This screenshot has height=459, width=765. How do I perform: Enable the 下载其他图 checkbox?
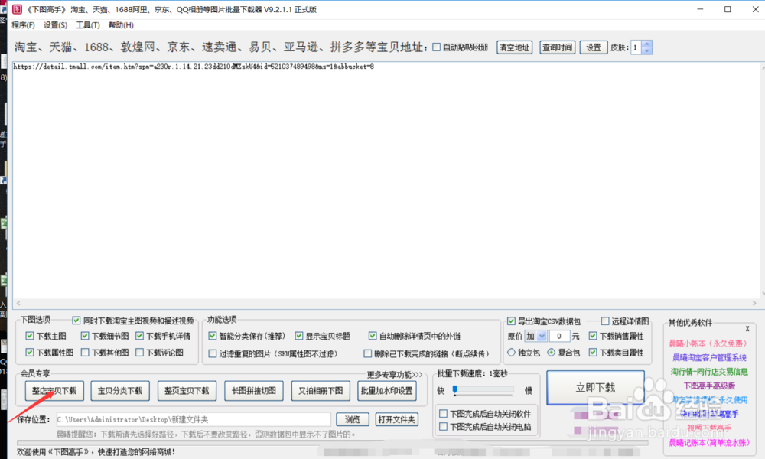click(85, 352)
